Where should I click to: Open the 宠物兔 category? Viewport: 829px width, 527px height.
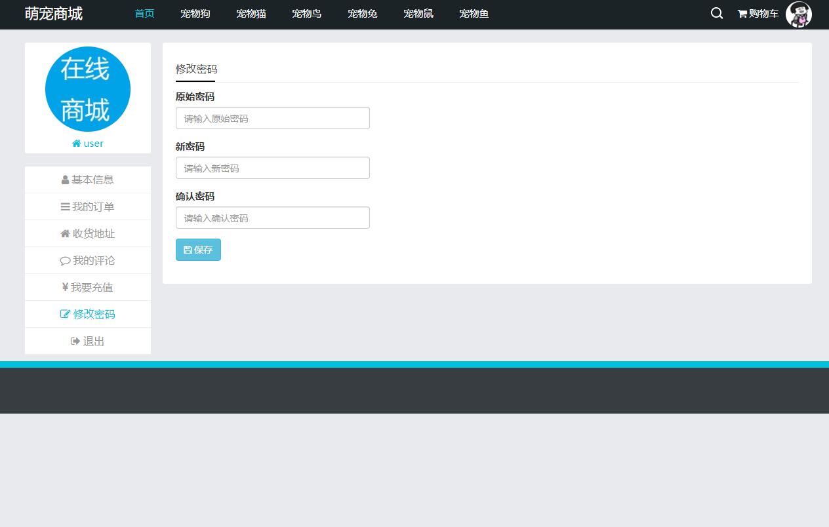pos(363,14)
